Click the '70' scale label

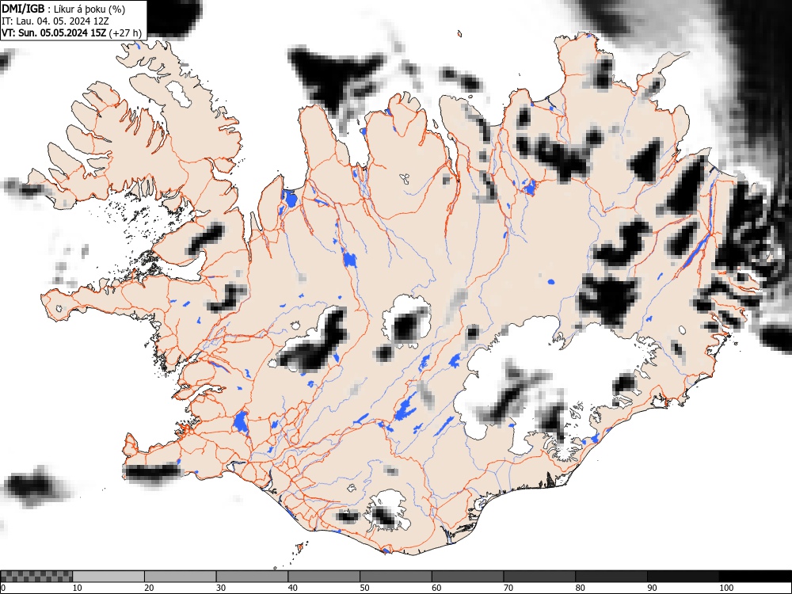(508, 588)
